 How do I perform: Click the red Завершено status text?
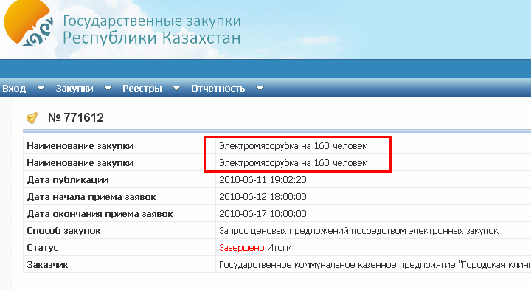(x=241, y=248)
